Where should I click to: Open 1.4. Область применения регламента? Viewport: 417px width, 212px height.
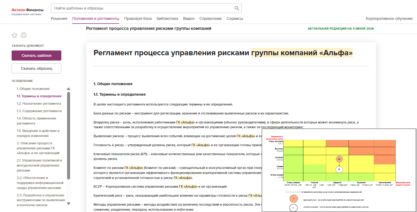click(36, 121)
